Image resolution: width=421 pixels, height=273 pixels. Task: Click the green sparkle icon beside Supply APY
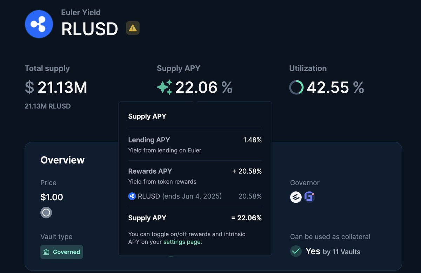(x=165, y=87)
